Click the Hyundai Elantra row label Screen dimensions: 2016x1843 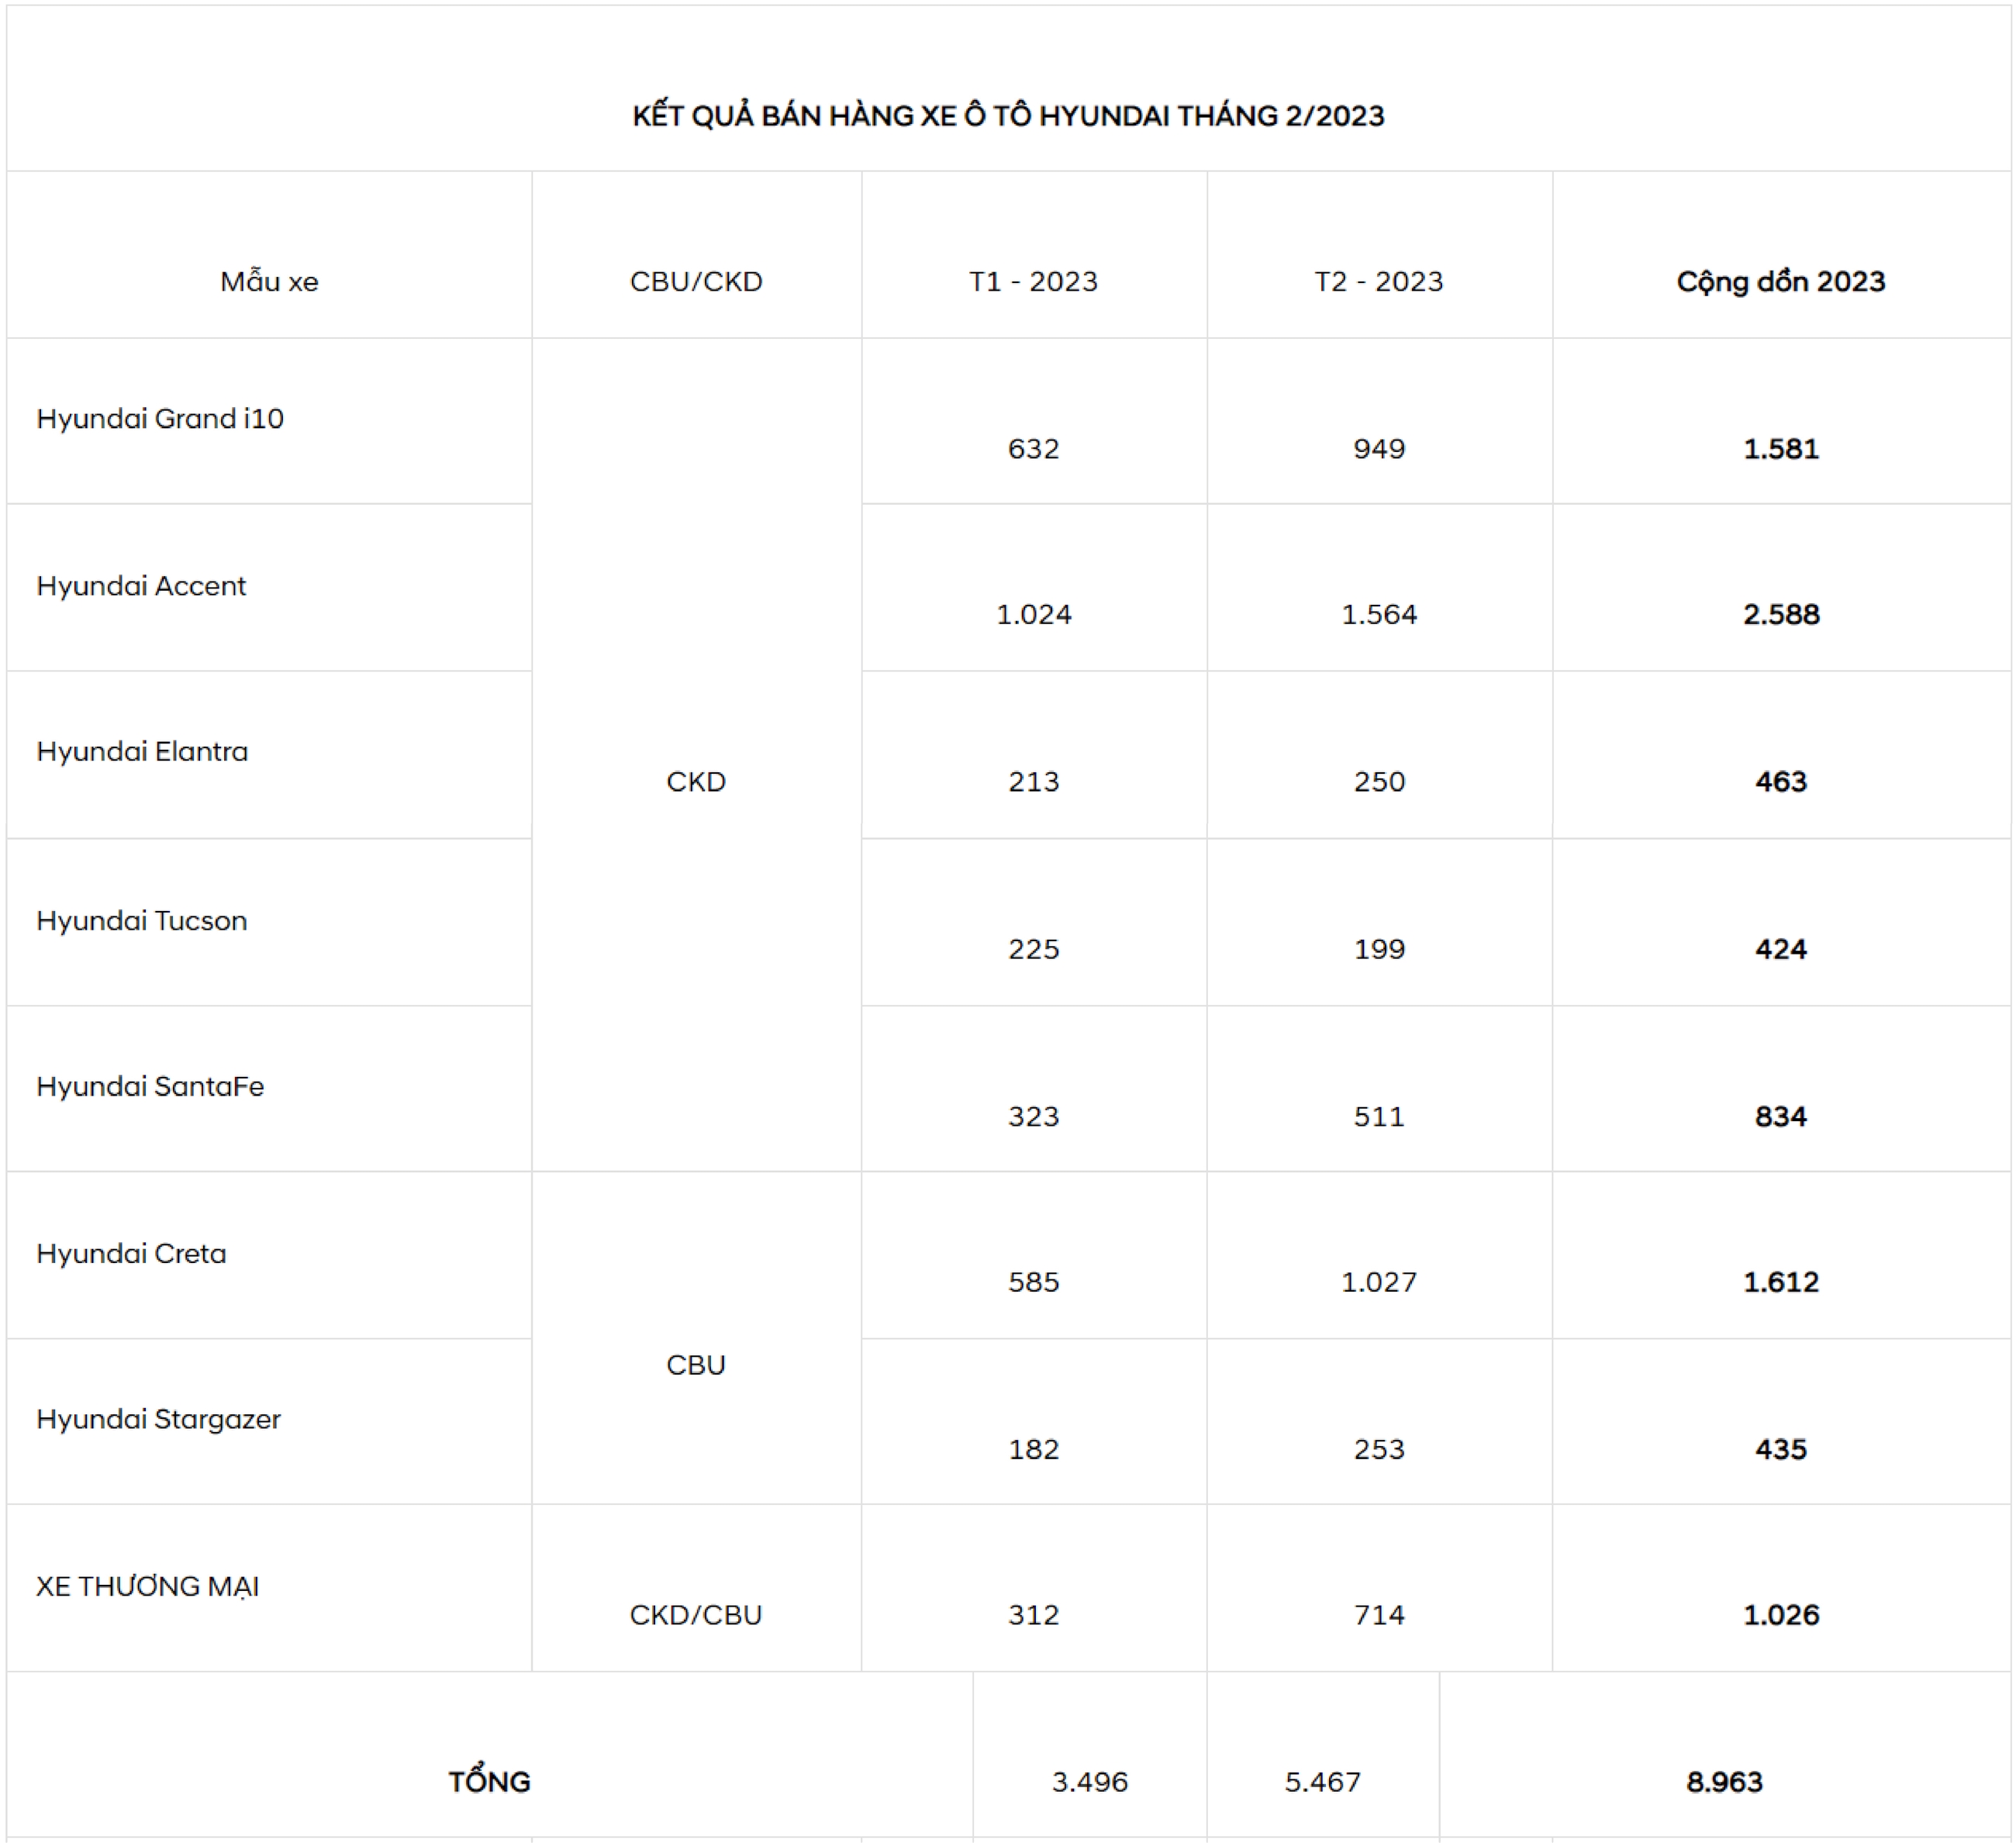(x=142, y=751)
